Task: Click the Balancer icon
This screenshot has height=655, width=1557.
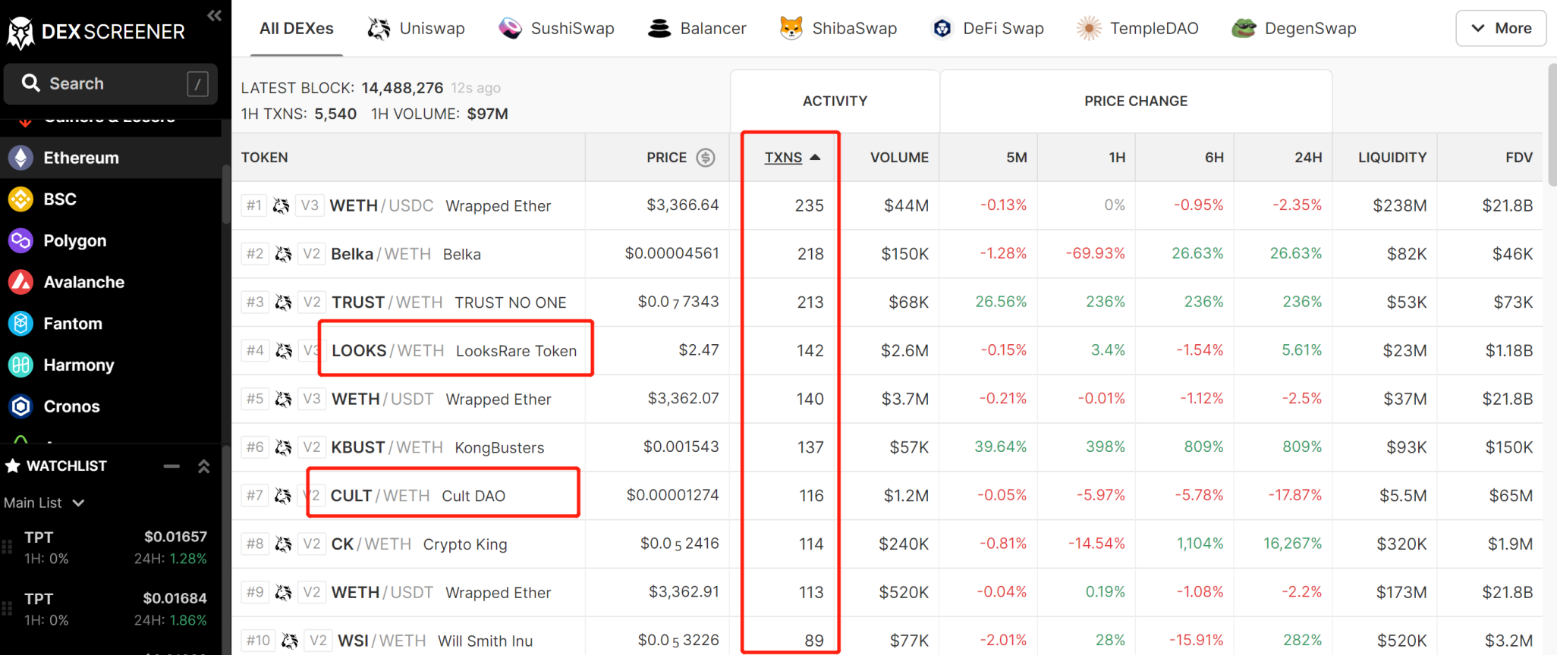Action: pos(659,29)
